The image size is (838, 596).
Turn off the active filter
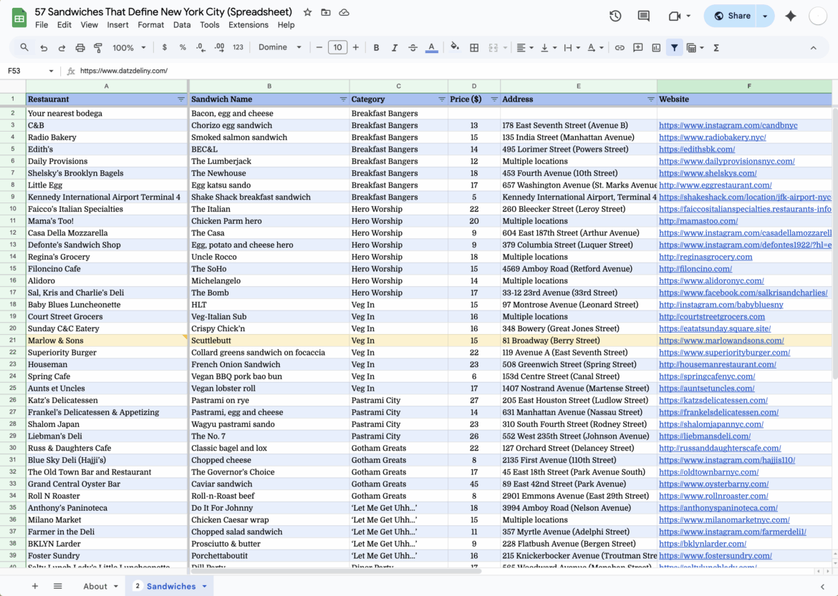(674, 47)
